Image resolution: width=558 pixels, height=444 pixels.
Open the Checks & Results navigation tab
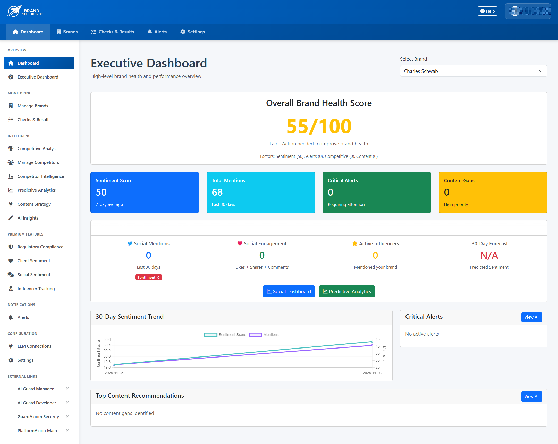pyautogui.click(x=112, y=32)
